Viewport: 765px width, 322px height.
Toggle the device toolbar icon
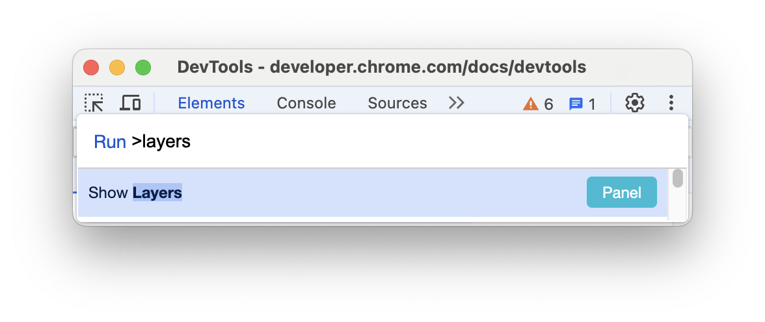coord(131,103)
